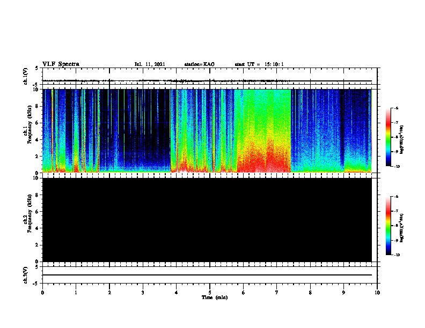
Task: Select the "start UT = 15:10:1" header text
Action: click(259, 64)
